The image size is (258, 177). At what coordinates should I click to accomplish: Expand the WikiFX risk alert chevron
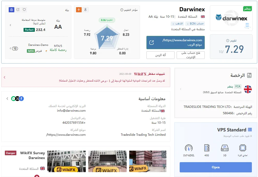click(x=4, y=77)
